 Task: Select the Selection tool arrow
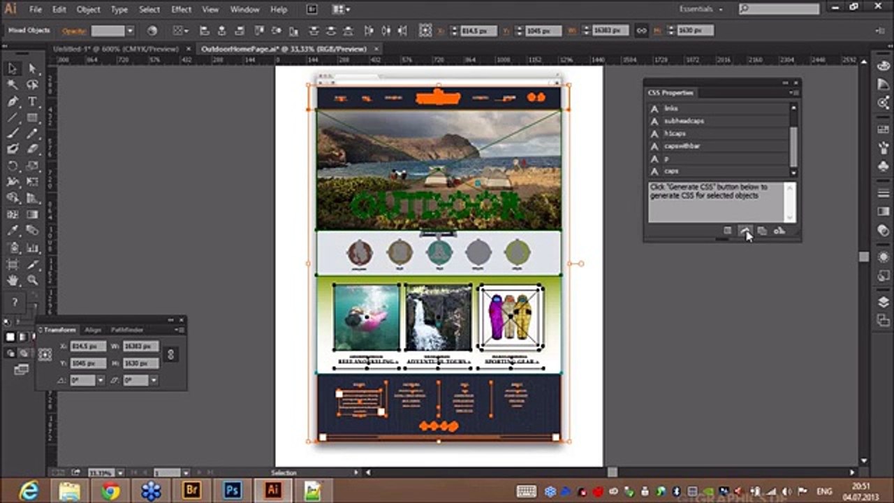click(x=13, y=68)
